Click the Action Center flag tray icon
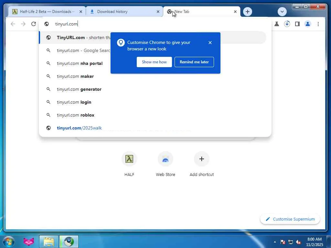 (x=283, y=242)
